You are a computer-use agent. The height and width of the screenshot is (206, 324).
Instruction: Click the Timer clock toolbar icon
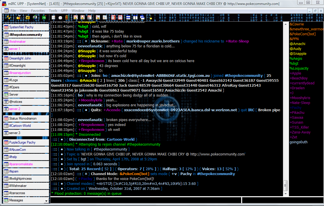pyautogui.click(x=60, y=18)
